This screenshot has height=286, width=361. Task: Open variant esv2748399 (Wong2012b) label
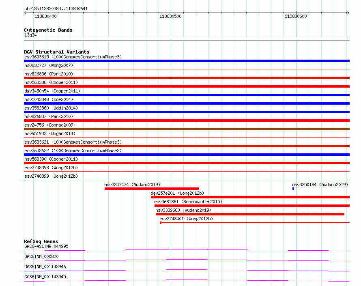tap(51, 176)
